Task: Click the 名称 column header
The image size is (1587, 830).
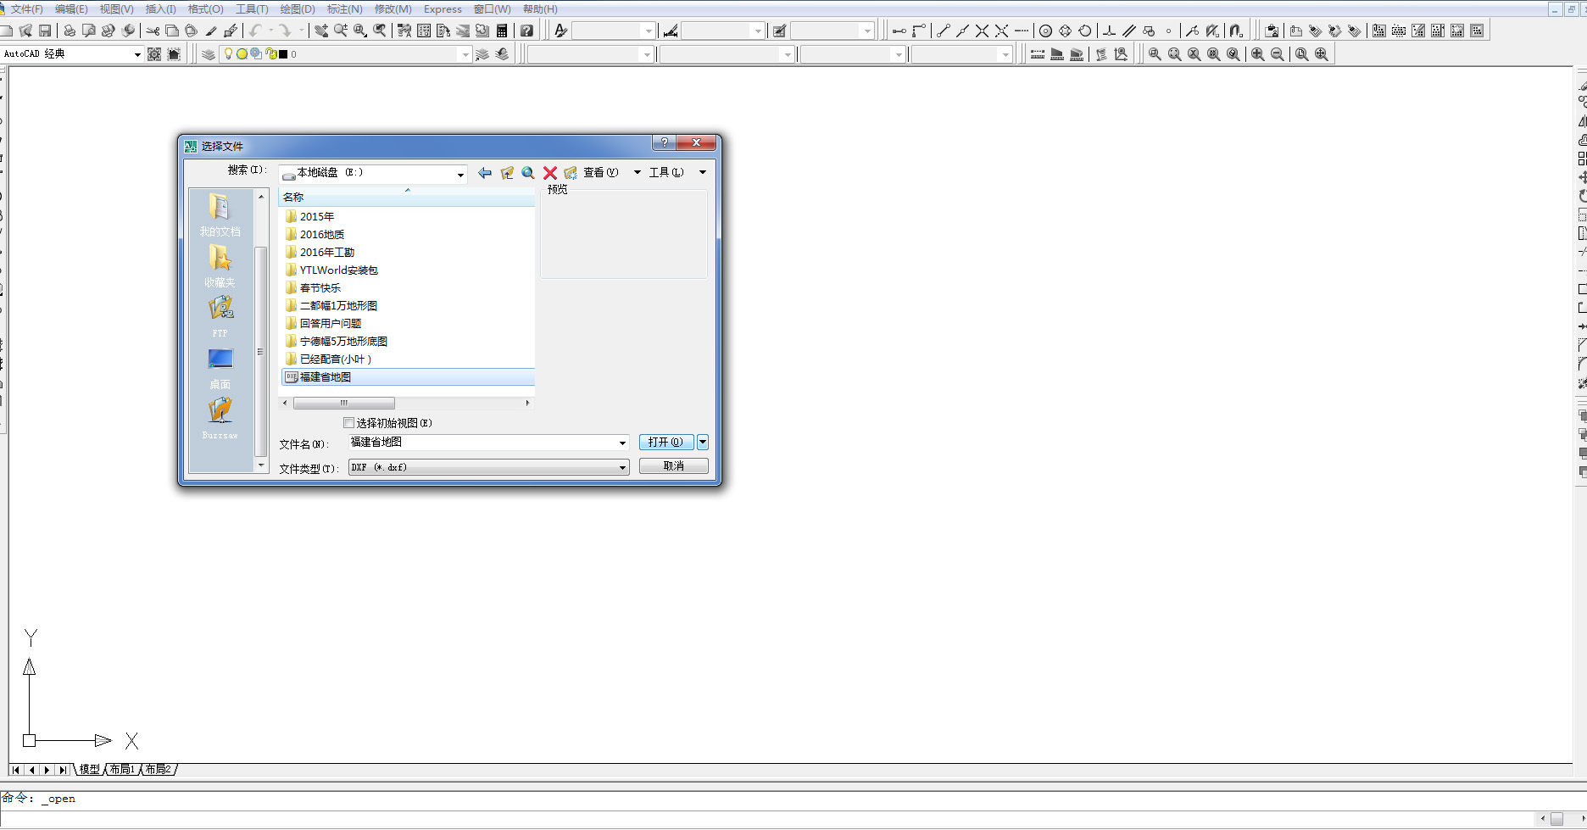Action: click(407, 197)
